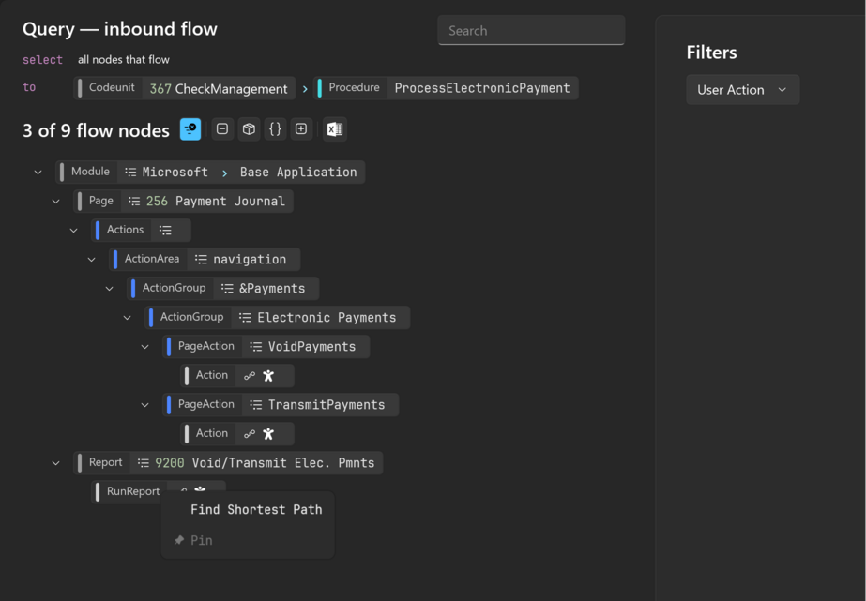Click the list icon beside 256 Payment Journal
Screen dimensions: 866x601
click(134, 201)
